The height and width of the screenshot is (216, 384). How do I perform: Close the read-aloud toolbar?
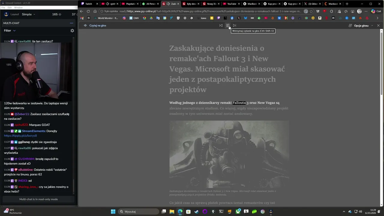(x=378, y=25)
